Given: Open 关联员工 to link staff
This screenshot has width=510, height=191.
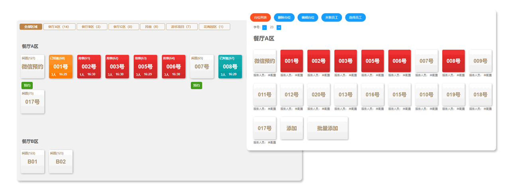Looking at the screenshot, I should pos(331,18).
